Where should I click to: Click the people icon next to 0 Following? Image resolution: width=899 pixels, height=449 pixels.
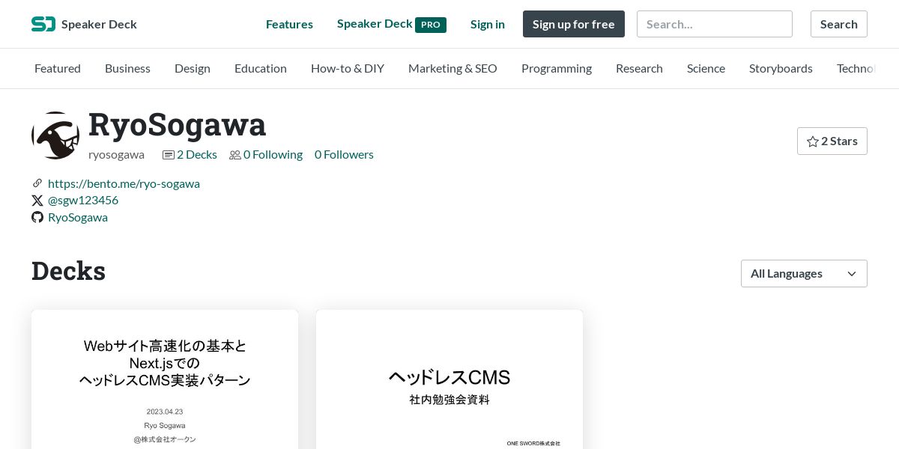point(235,155)
